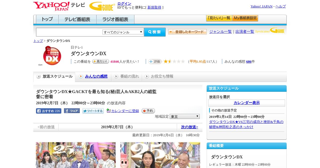Open the すべてのジャンル genre dropdown
The height and width of the screenshot is (168, 320).
point(123,32)
